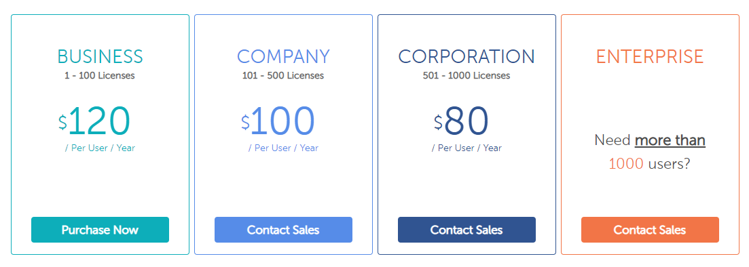This screenshot has height=267, width=749.
Task: Click the orange "1000" users text
Action: tap(626, 164)
